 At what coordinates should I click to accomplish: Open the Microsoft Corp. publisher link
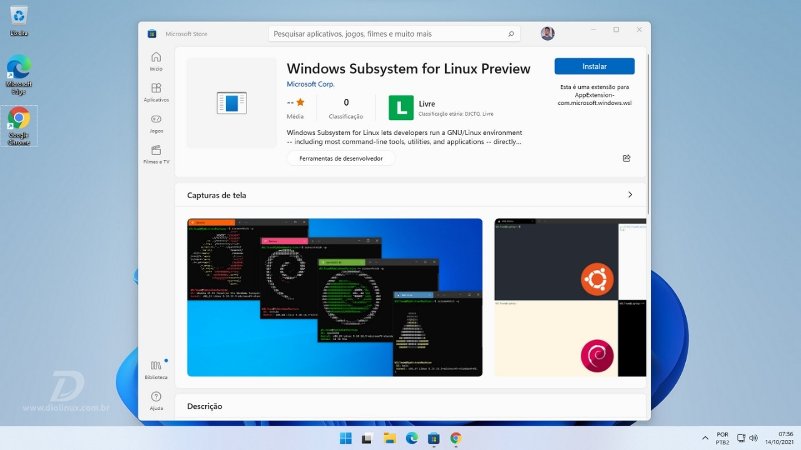point(310,83)
